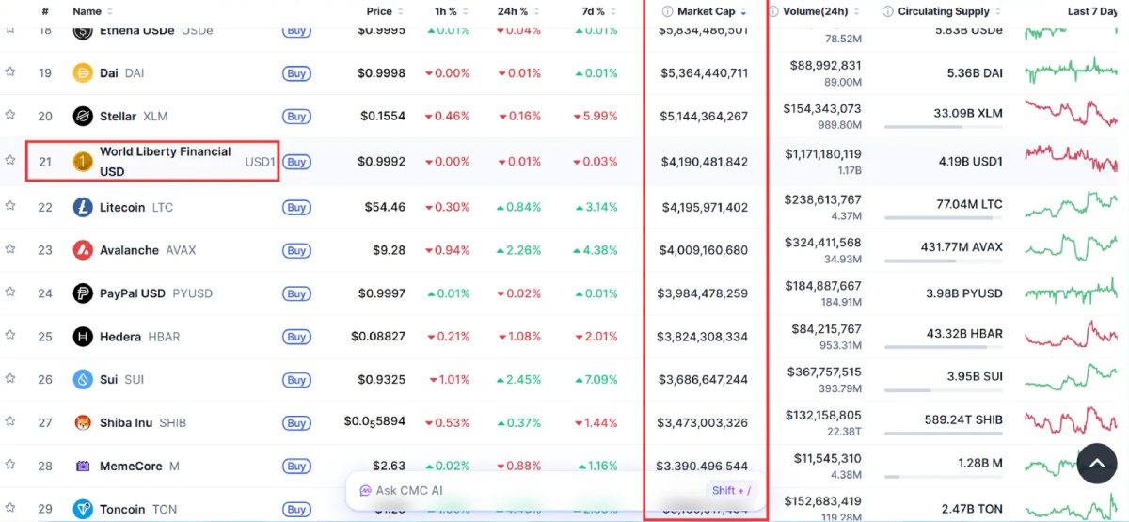1129x522 pixels.
Task: Open the World Liberty Financial USD link
Action: [x=165, y=161]
